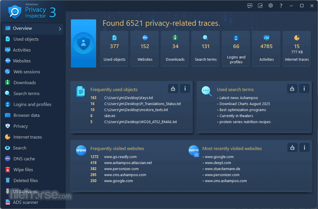Select the skin.ini entry
318x209 pixels.
[110, 116]
